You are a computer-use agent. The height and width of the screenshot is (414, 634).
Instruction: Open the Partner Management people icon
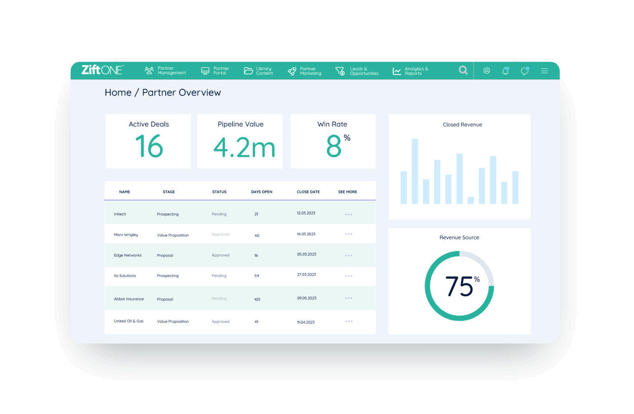click(149, 70)
